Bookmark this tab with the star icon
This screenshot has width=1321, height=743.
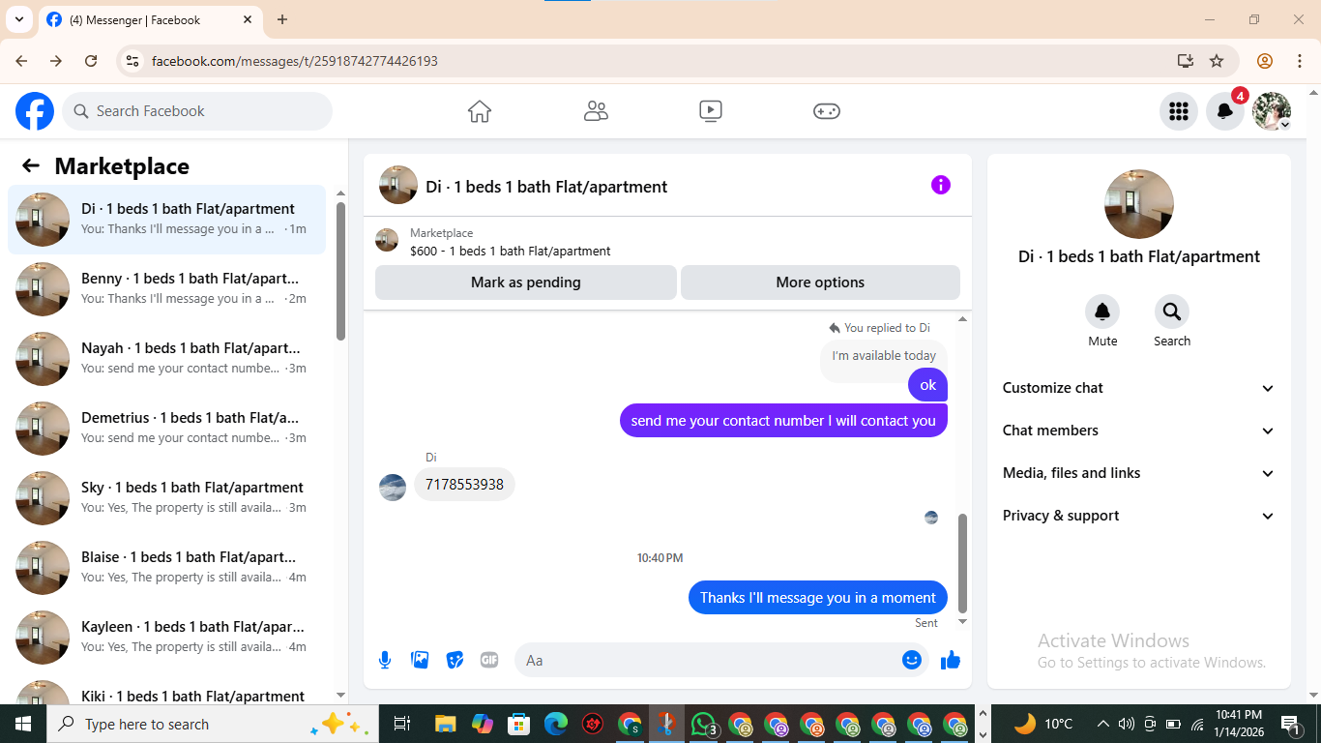[1217, 61]
